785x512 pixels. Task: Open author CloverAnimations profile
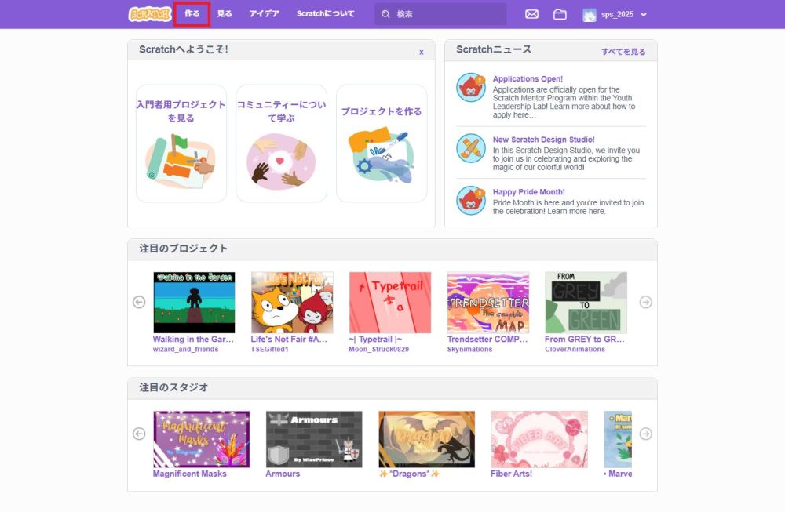pos(575,350)
